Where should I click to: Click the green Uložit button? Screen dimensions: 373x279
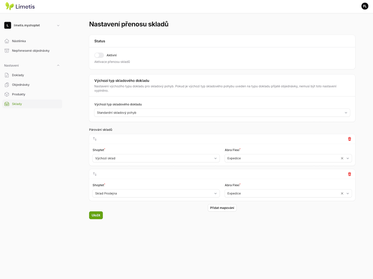pos(96,215)
